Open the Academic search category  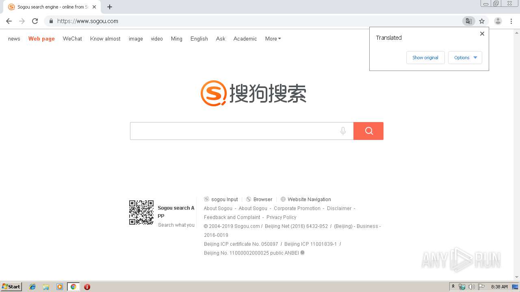coord(245,39)
